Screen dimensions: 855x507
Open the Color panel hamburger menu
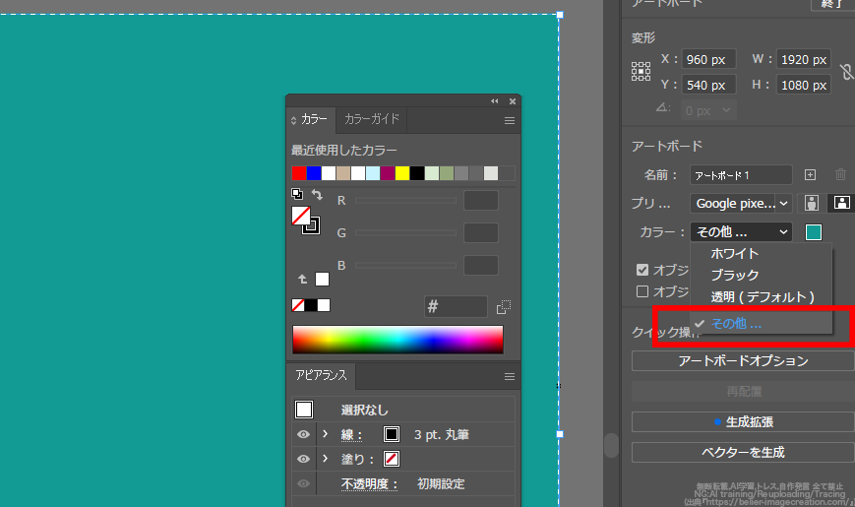click(510, 120)
